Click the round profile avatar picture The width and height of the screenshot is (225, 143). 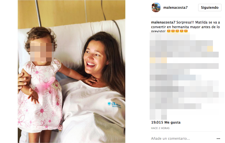tap(156, 7)
